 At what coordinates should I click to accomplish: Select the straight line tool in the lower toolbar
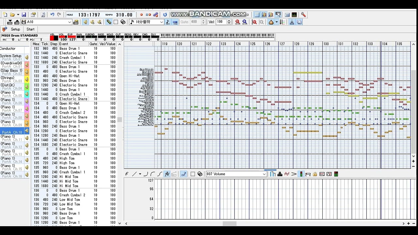(134, 174)
